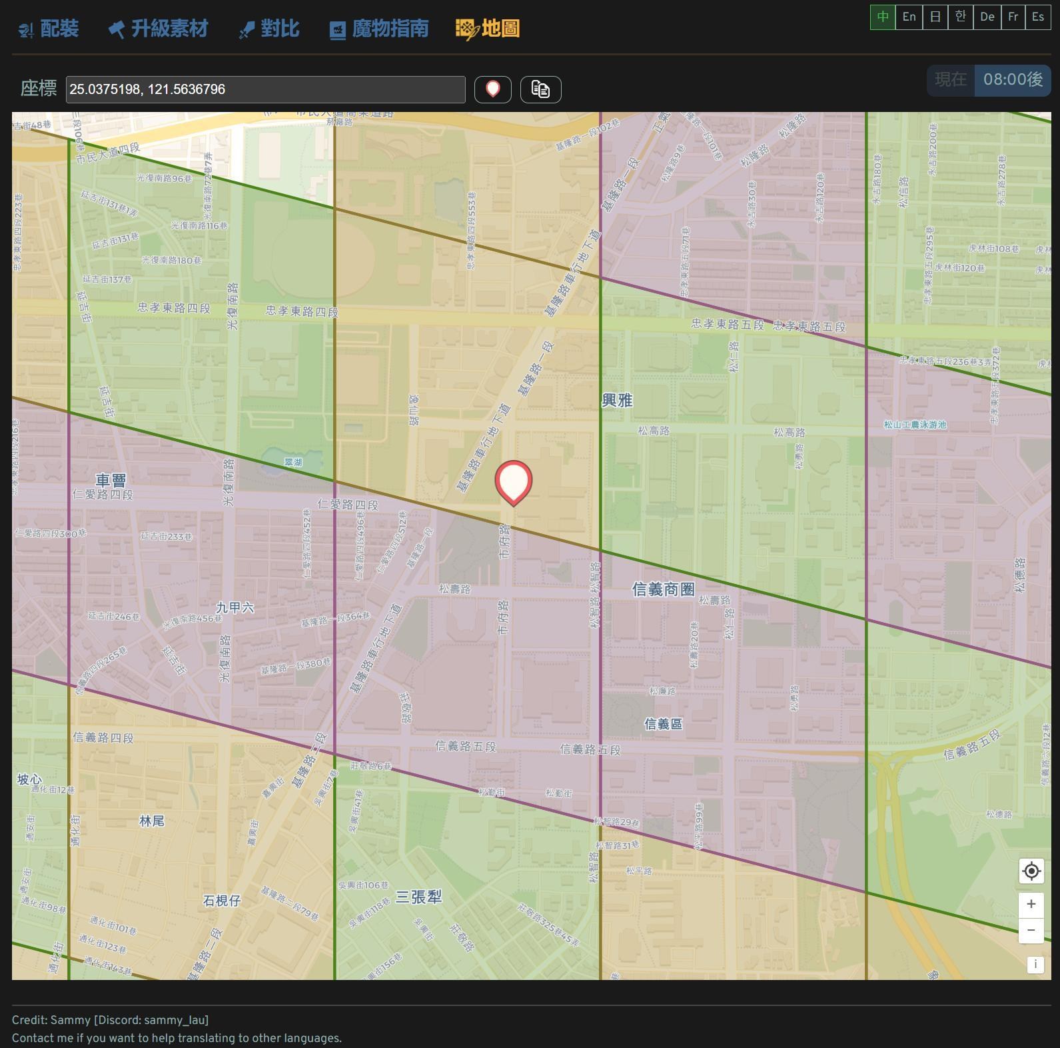This screenshot has width=1060, height=1048.
Task: Click the red map pin button beside coordinates
Action: point(492,89)
